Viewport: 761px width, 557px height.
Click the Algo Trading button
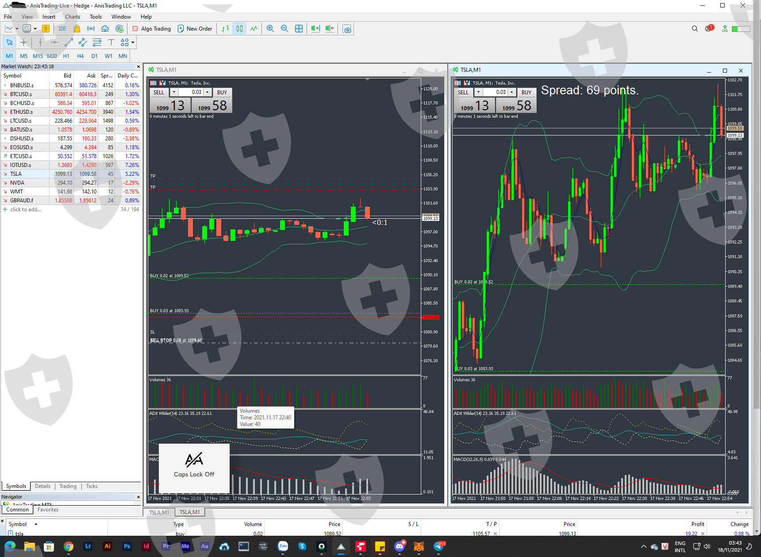pyautogui.click(x=151, y=29)
